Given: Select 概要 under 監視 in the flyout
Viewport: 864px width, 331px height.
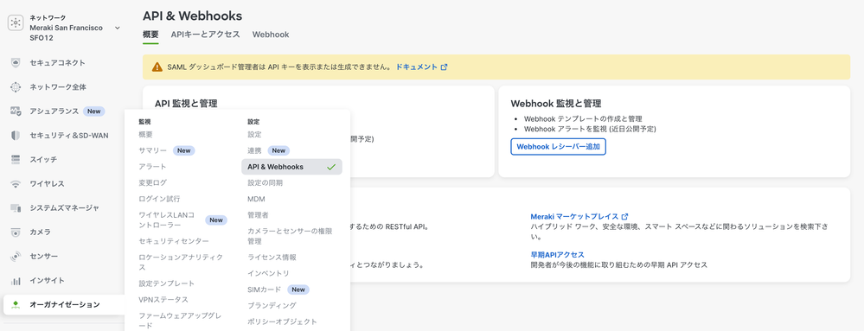Looking at the screenshot, I should pos(146,134).
